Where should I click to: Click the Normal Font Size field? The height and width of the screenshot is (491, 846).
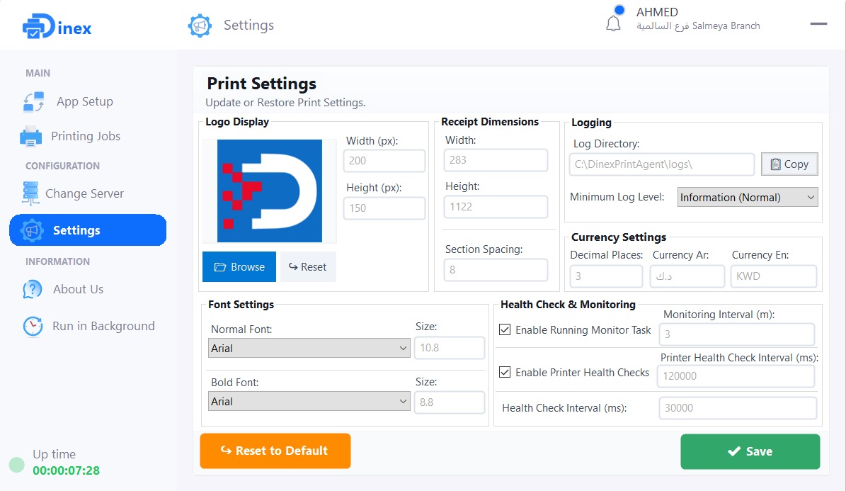[x=449, y=348]
